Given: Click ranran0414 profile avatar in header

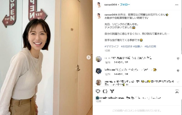Looking at the screenshot, I should click(98, 5).
